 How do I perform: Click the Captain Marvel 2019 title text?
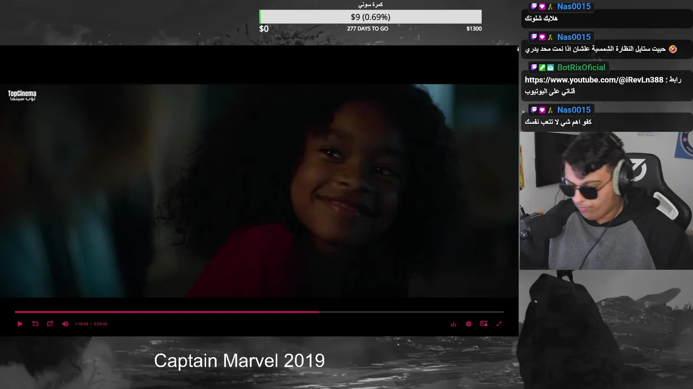(x=239, y=360)
